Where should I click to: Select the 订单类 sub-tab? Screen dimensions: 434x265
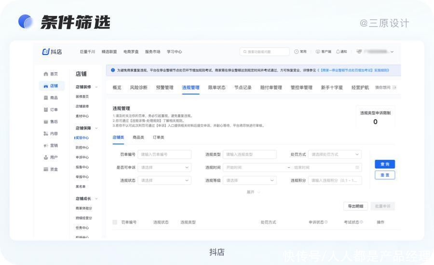pos(159,137)
